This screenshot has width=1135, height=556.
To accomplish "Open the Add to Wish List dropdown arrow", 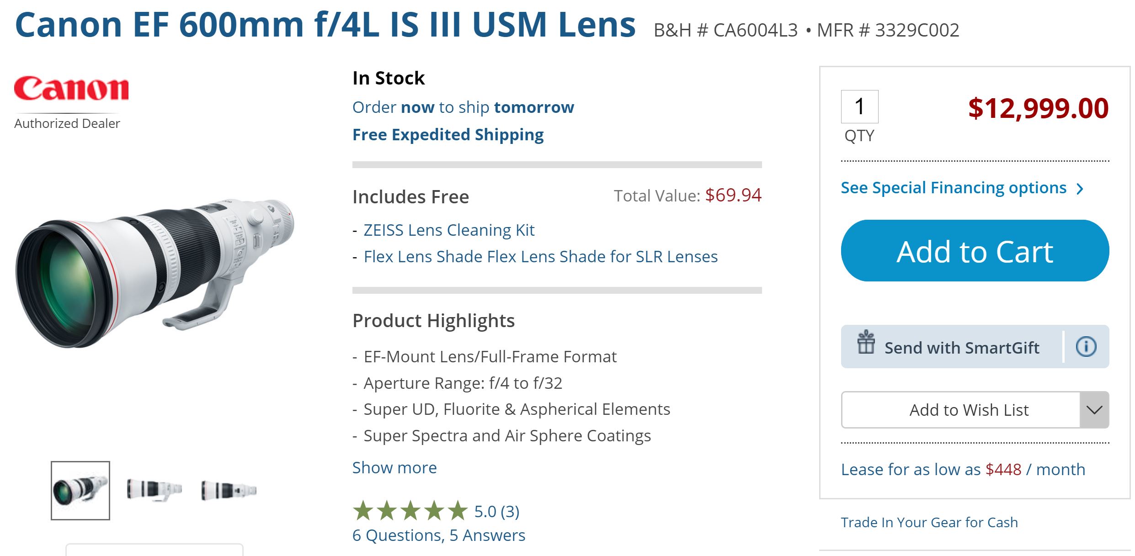I will click(x=1094, y=410).
